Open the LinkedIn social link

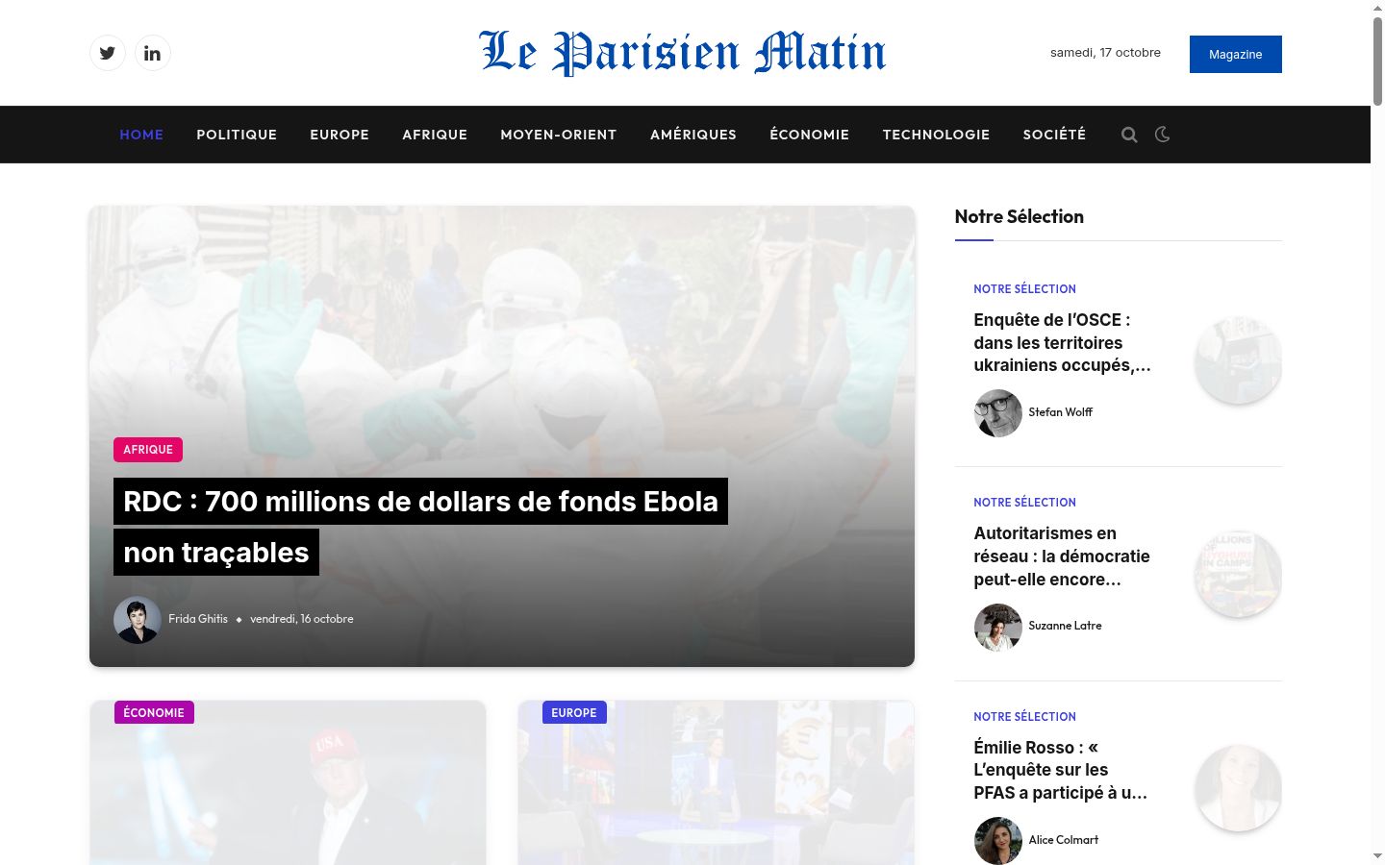coord(152,53)
